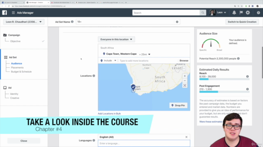
Task: Expand the map to fullscreen
Action: point(185,85)
